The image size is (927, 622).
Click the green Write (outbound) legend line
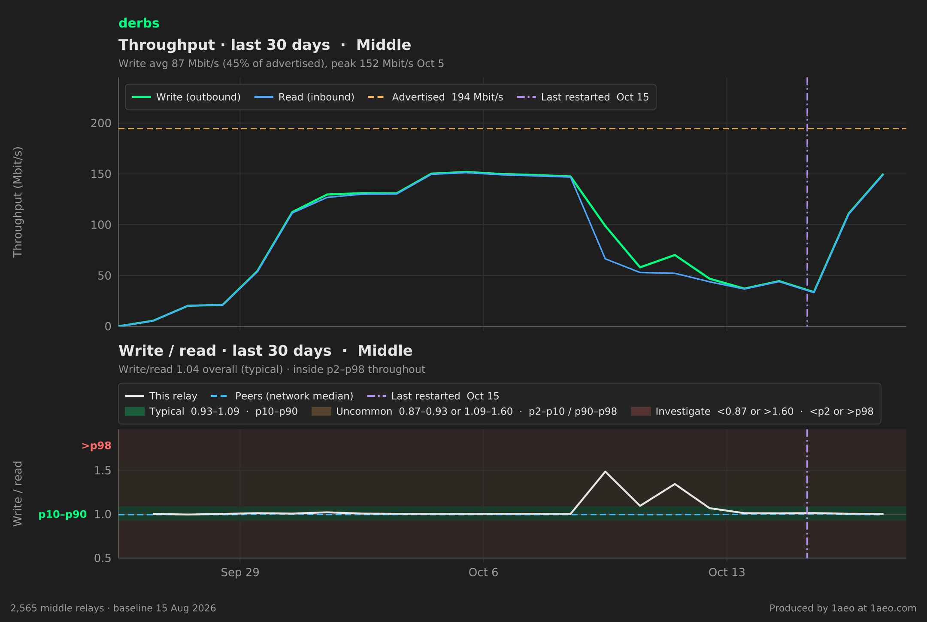click(x=141, y=97)
